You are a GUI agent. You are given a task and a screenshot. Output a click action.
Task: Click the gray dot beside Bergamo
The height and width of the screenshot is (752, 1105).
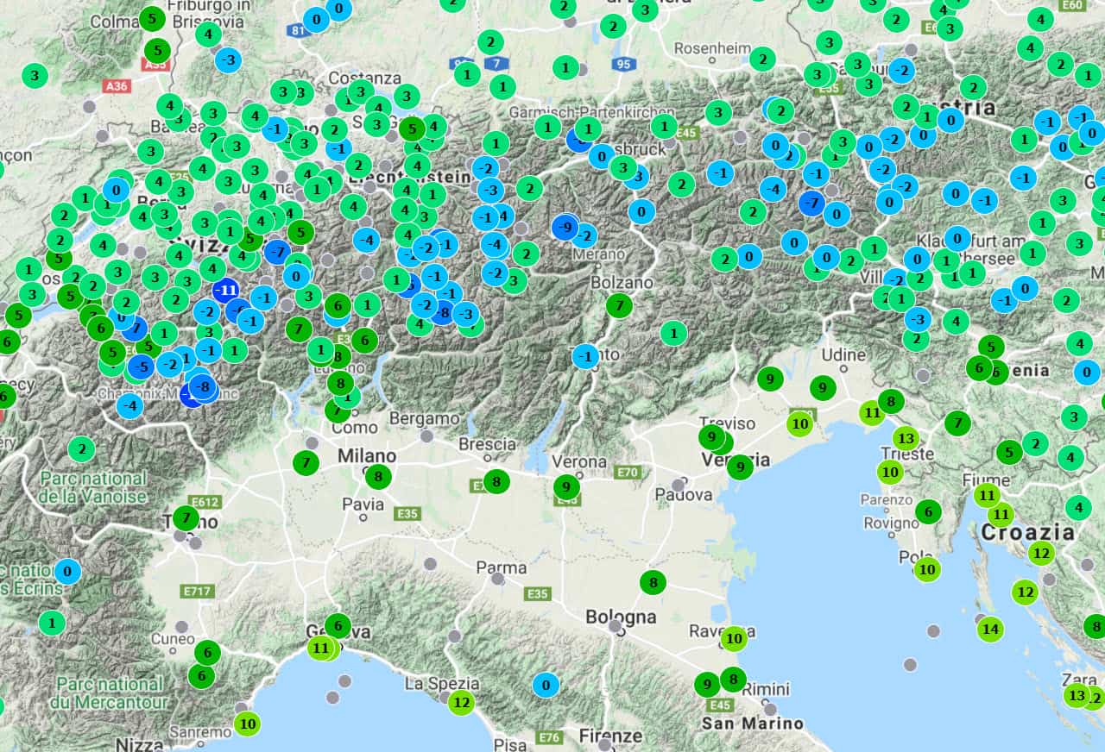pyautogui.click(x=426, y=436)
